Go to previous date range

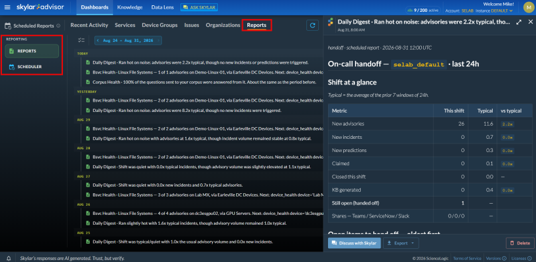click(x=98, y=41)
